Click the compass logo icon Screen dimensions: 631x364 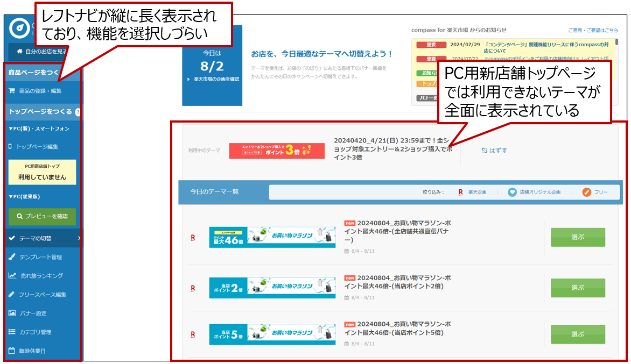(19, 28)
